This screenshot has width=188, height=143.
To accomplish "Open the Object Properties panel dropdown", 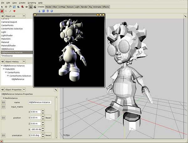I will pos(24,89).
